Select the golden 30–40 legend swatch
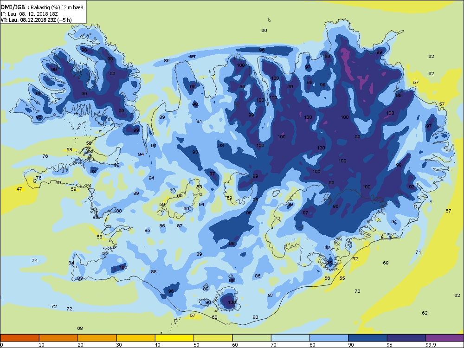 click(136, 338)
